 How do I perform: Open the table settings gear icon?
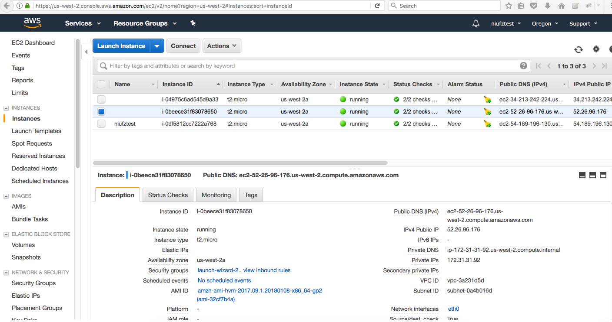click(596, 49)
